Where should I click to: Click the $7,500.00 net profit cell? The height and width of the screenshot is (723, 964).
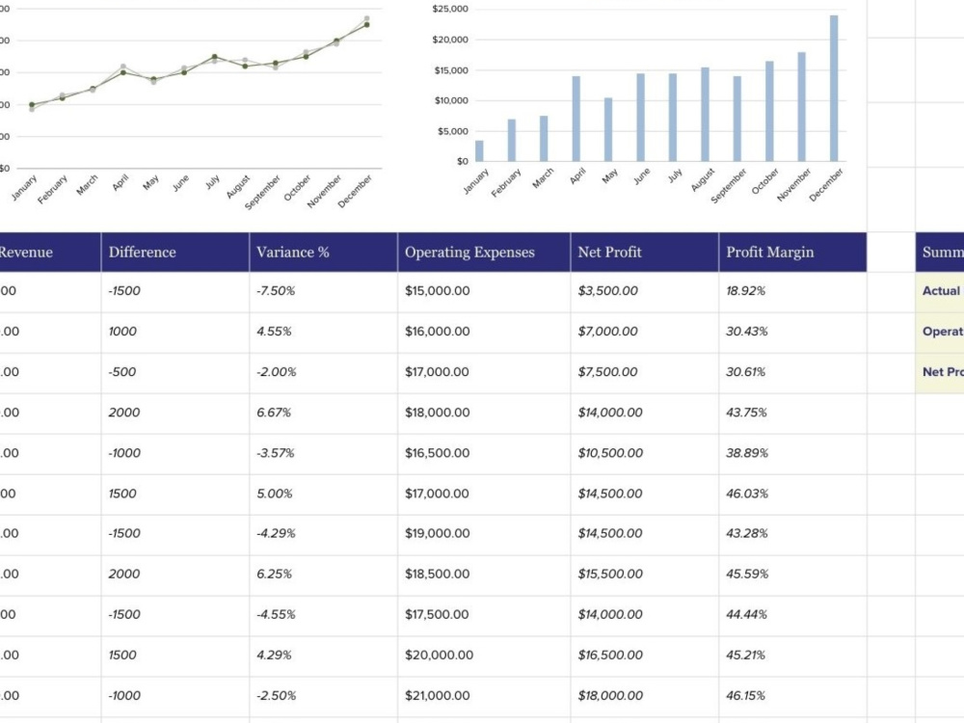(x=644, y=372)
